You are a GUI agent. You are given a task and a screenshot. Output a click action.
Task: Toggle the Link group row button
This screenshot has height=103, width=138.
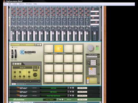[x=88, y=63]
